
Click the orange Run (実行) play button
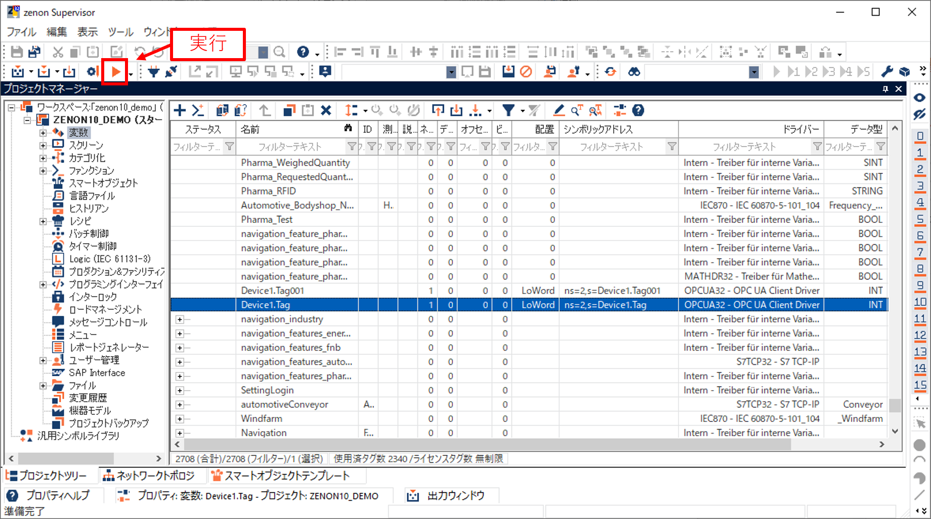pos(115,72)
